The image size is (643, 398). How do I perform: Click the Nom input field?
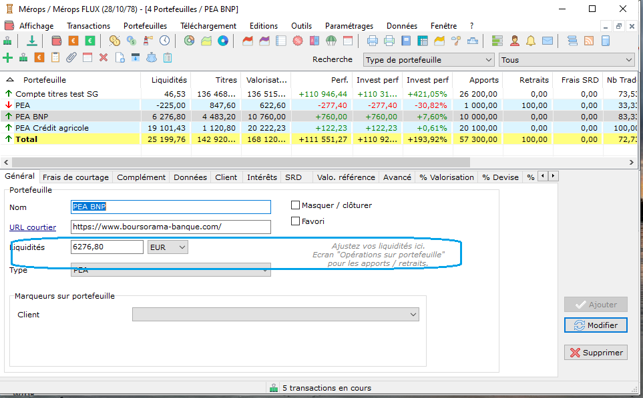pos(170,207)
